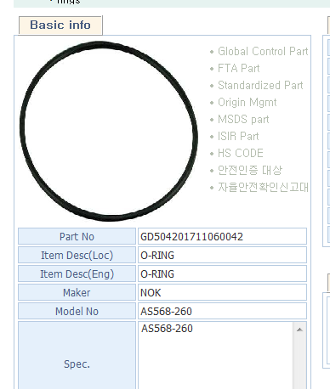The image size is (330, 389).
Task: Click the MSDS part indicator
Action: coord(240,120)
